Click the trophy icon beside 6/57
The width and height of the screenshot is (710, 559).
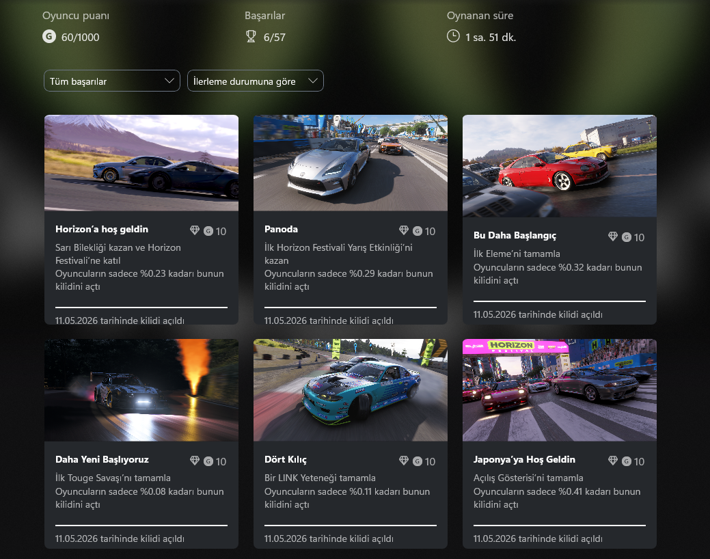point(251,36)
